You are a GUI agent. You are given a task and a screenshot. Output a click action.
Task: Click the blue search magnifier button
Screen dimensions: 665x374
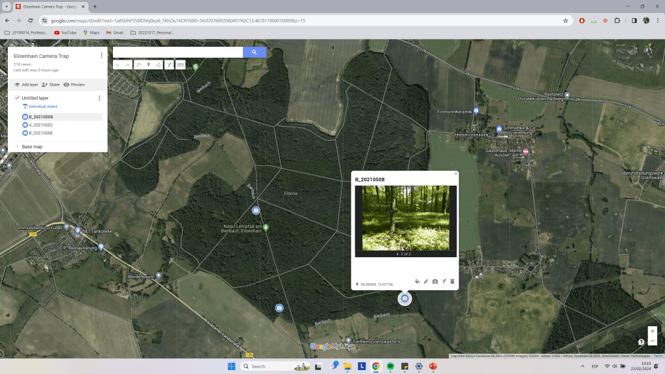tap(255, 53)
